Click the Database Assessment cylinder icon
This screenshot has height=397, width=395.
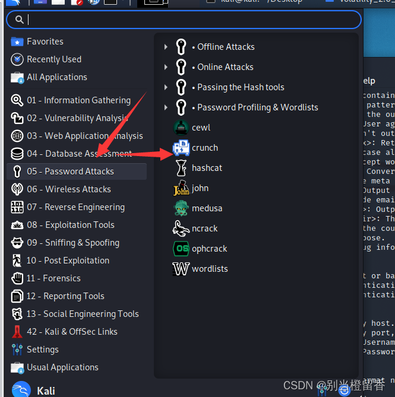pos(17,154)
